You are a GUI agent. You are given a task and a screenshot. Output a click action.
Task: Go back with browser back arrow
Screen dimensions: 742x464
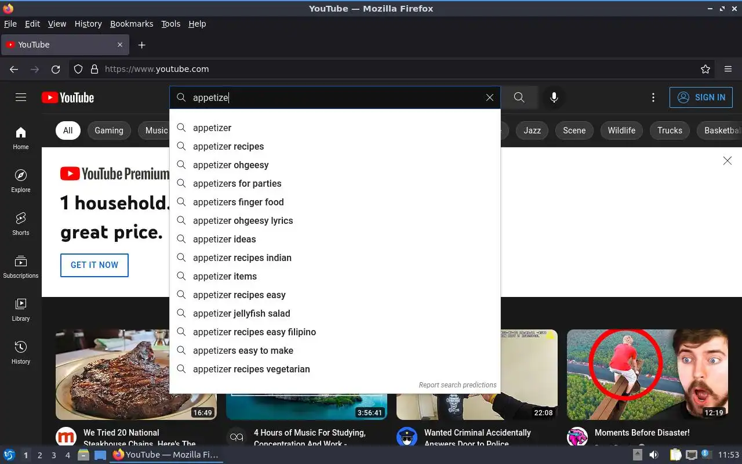(x=14, y=69)
